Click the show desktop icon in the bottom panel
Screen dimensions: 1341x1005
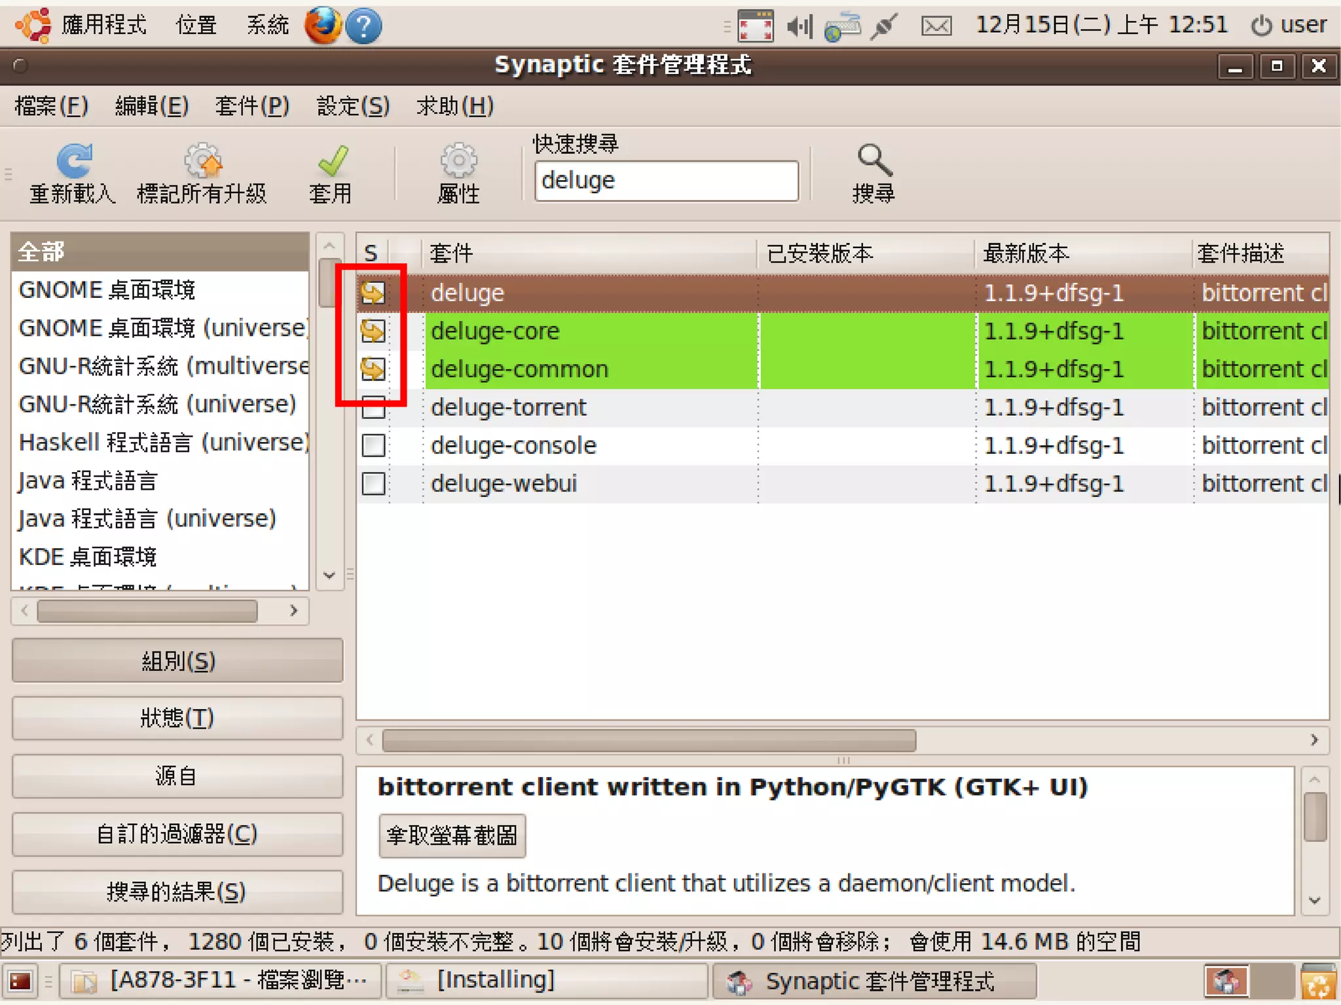click(20, 981)
